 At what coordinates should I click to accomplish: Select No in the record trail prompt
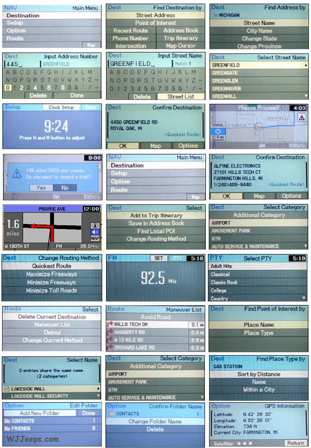(65, 188)
